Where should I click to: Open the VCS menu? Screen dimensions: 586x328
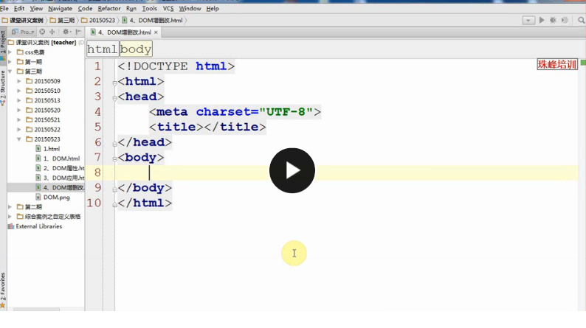(x=168, y=8)
